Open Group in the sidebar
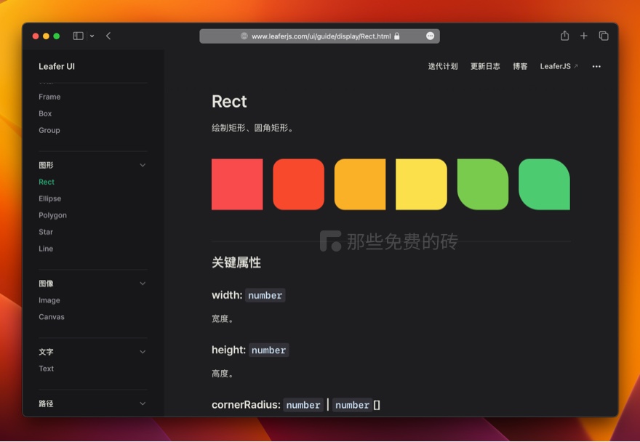 pyautogui.click(x=49, y=130)
